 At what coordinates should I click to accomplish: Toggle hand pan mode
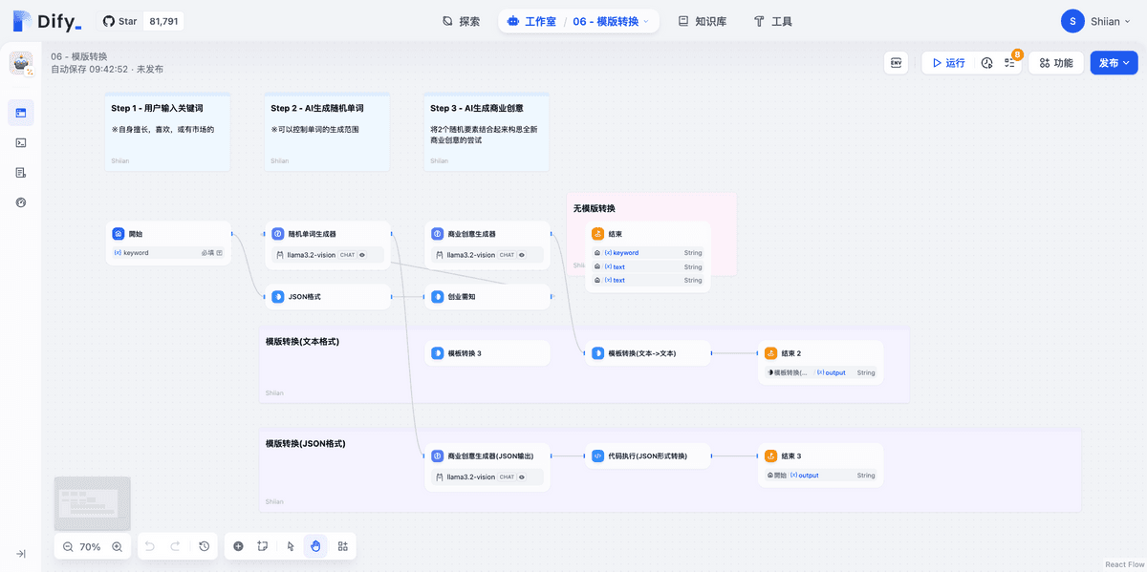[x=315, y=546]
